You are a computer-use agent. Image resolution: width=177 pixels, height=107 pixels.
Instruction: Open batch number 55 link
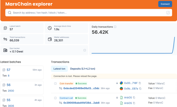pyautogui.click(x=9, y=100)
